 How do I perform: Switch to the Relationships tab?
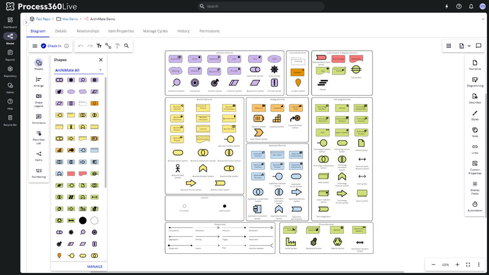[88, 31]
